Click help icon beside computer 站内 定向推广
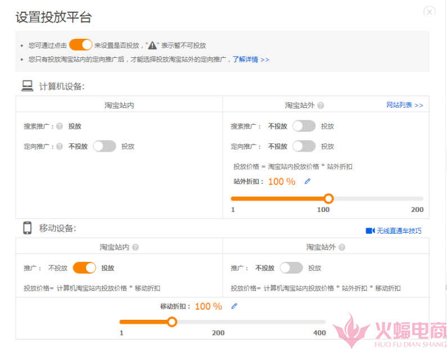 pos(59,147)
